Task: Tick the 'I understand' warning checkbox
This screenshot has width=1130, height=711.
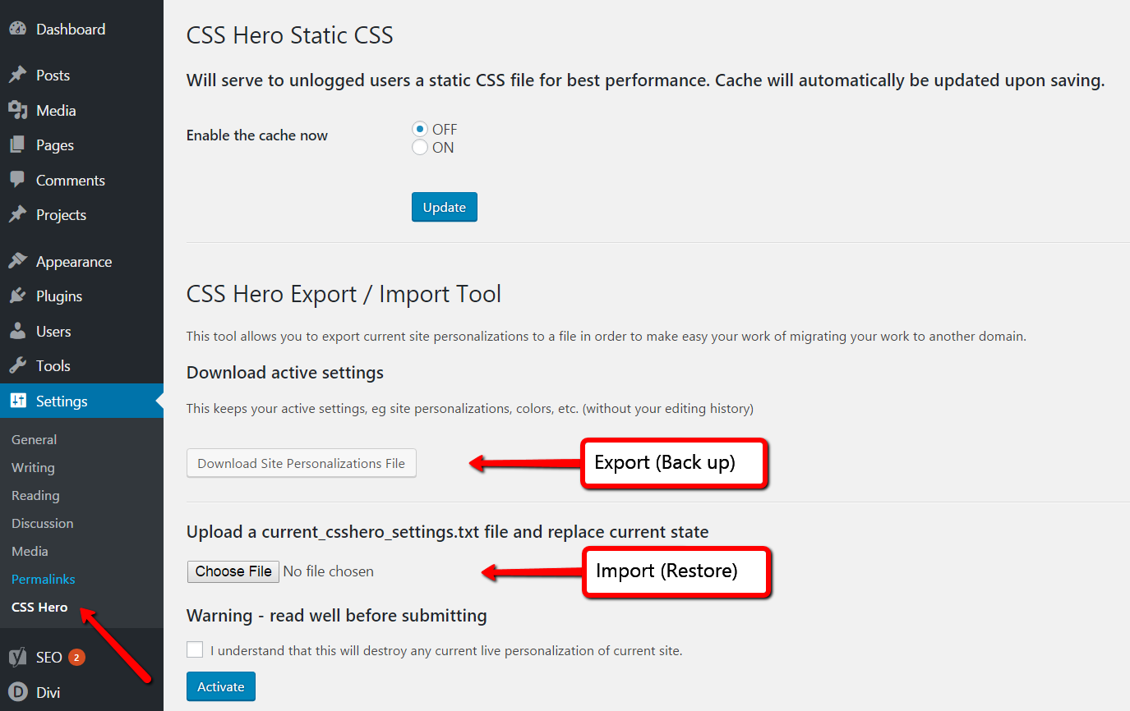Action: pyautogui.click(x=195, y=650)
